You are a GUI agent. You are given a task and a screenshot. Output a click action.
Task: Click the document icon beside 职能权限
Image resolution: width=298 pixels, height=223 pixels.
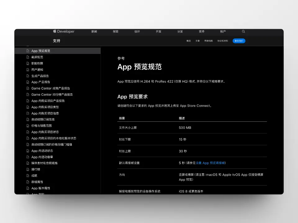[28, 63]
